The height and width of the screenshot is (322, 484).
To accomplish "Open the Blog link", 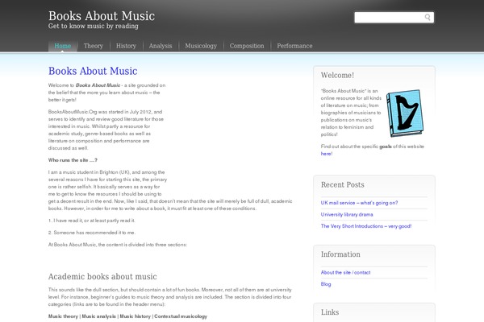I will (x=326, y=284).
